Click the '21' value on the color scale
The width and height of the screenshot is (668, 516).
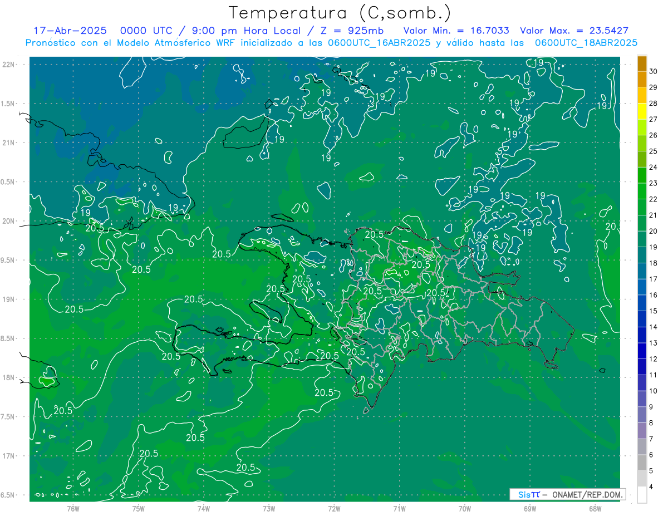click(x=653, y=215)
